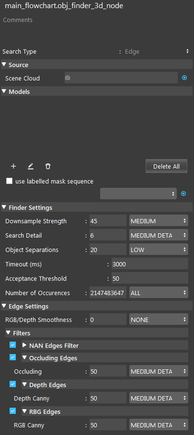Click the Occluding value field
Viewport: 194px width, 435px height.
108,371
